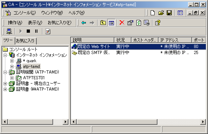
Task: Collapse the インターネット インフォメーション node
Action: point(5,55)
